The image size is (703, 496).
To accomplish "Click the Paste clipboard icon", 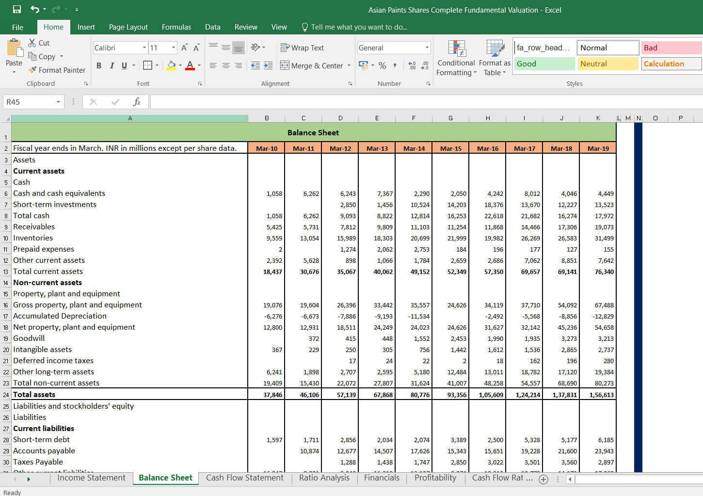I will (15, 48).
